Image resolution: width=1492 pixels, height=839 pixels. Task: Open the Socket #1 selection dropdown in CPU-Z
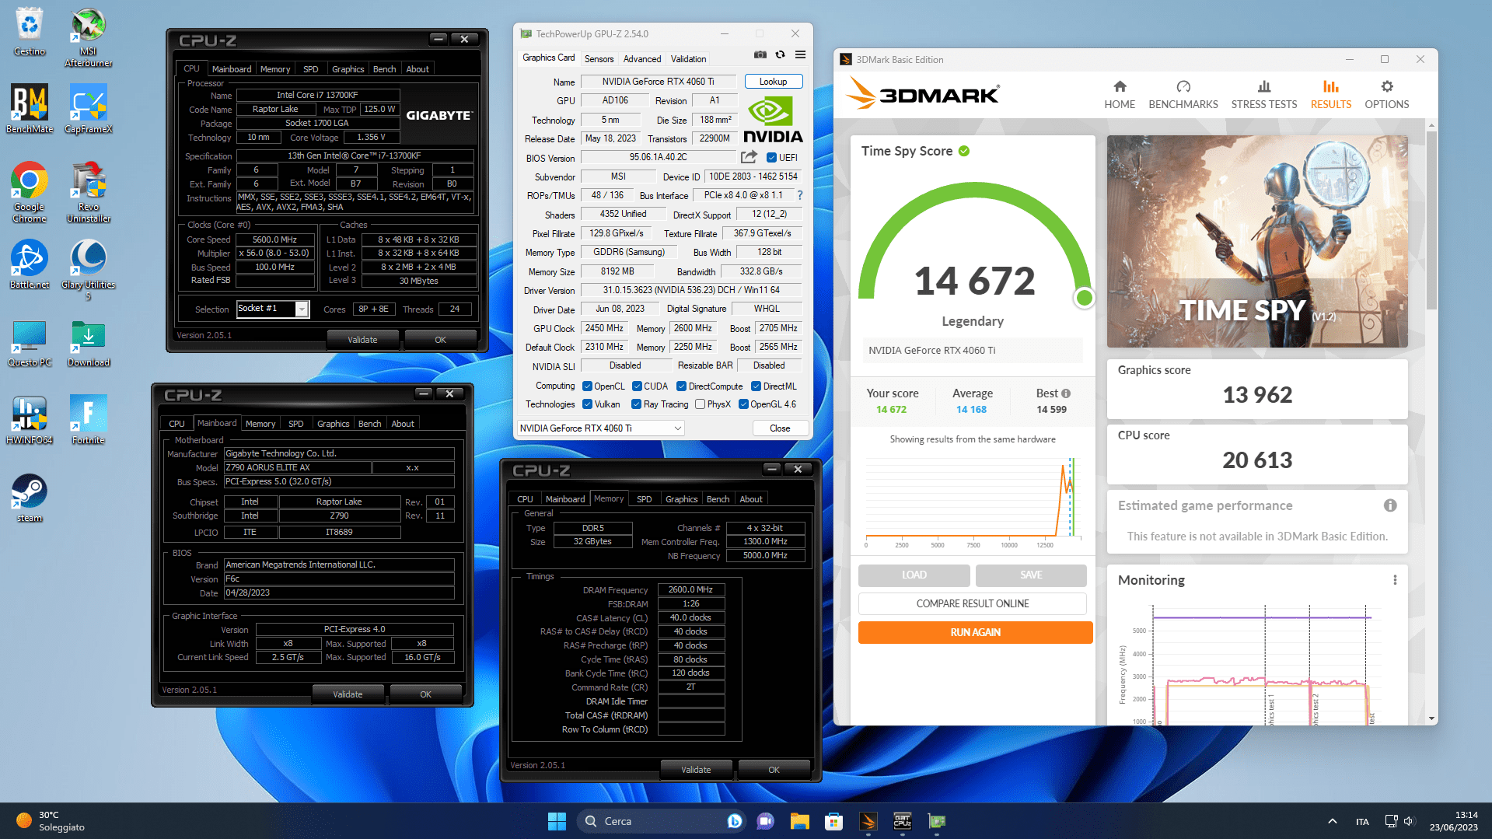(x=302, y=309)
